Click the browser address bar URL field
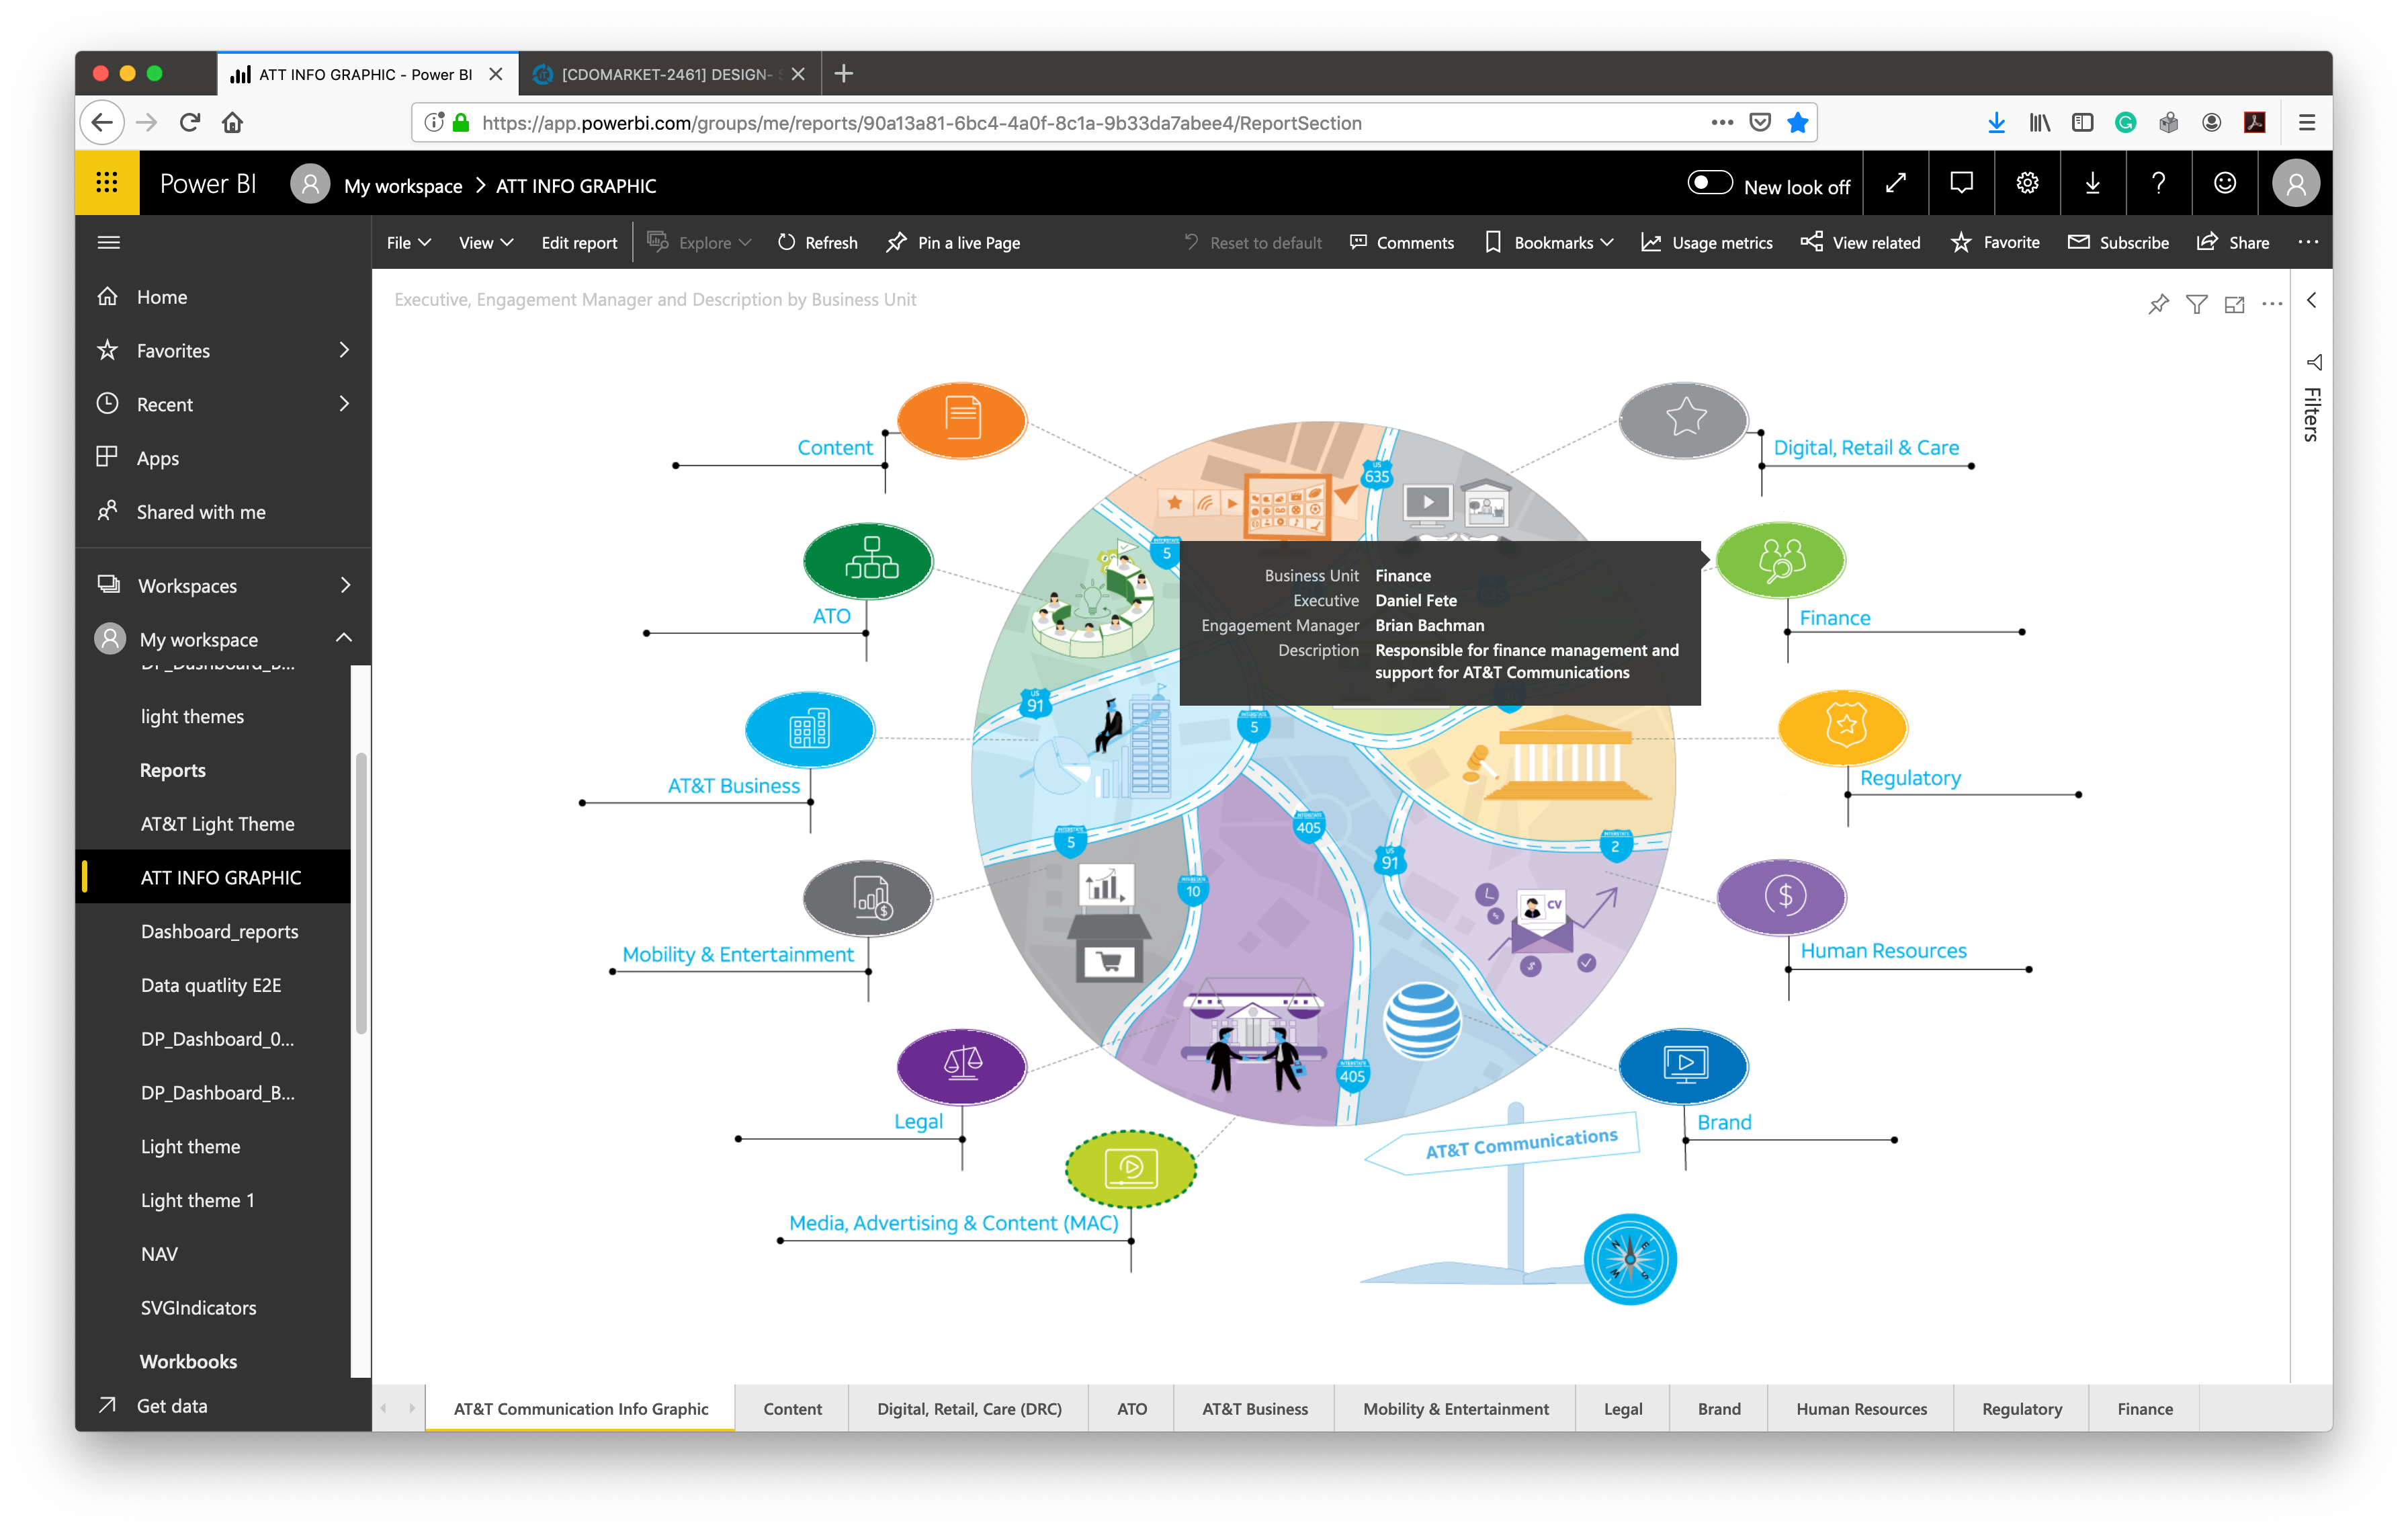The height and width of the screenshot is (1531, 2408). [920, 123]
